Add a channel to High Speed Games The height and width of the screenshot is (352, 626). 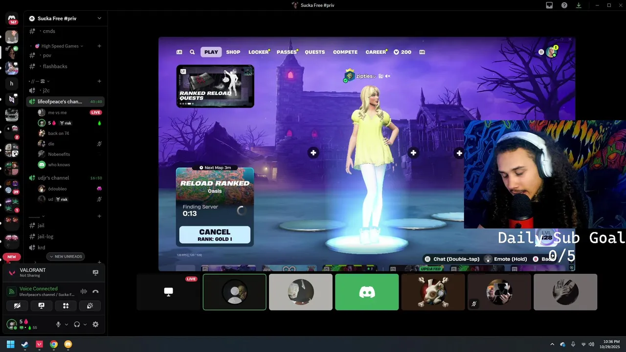coord(99,46)
